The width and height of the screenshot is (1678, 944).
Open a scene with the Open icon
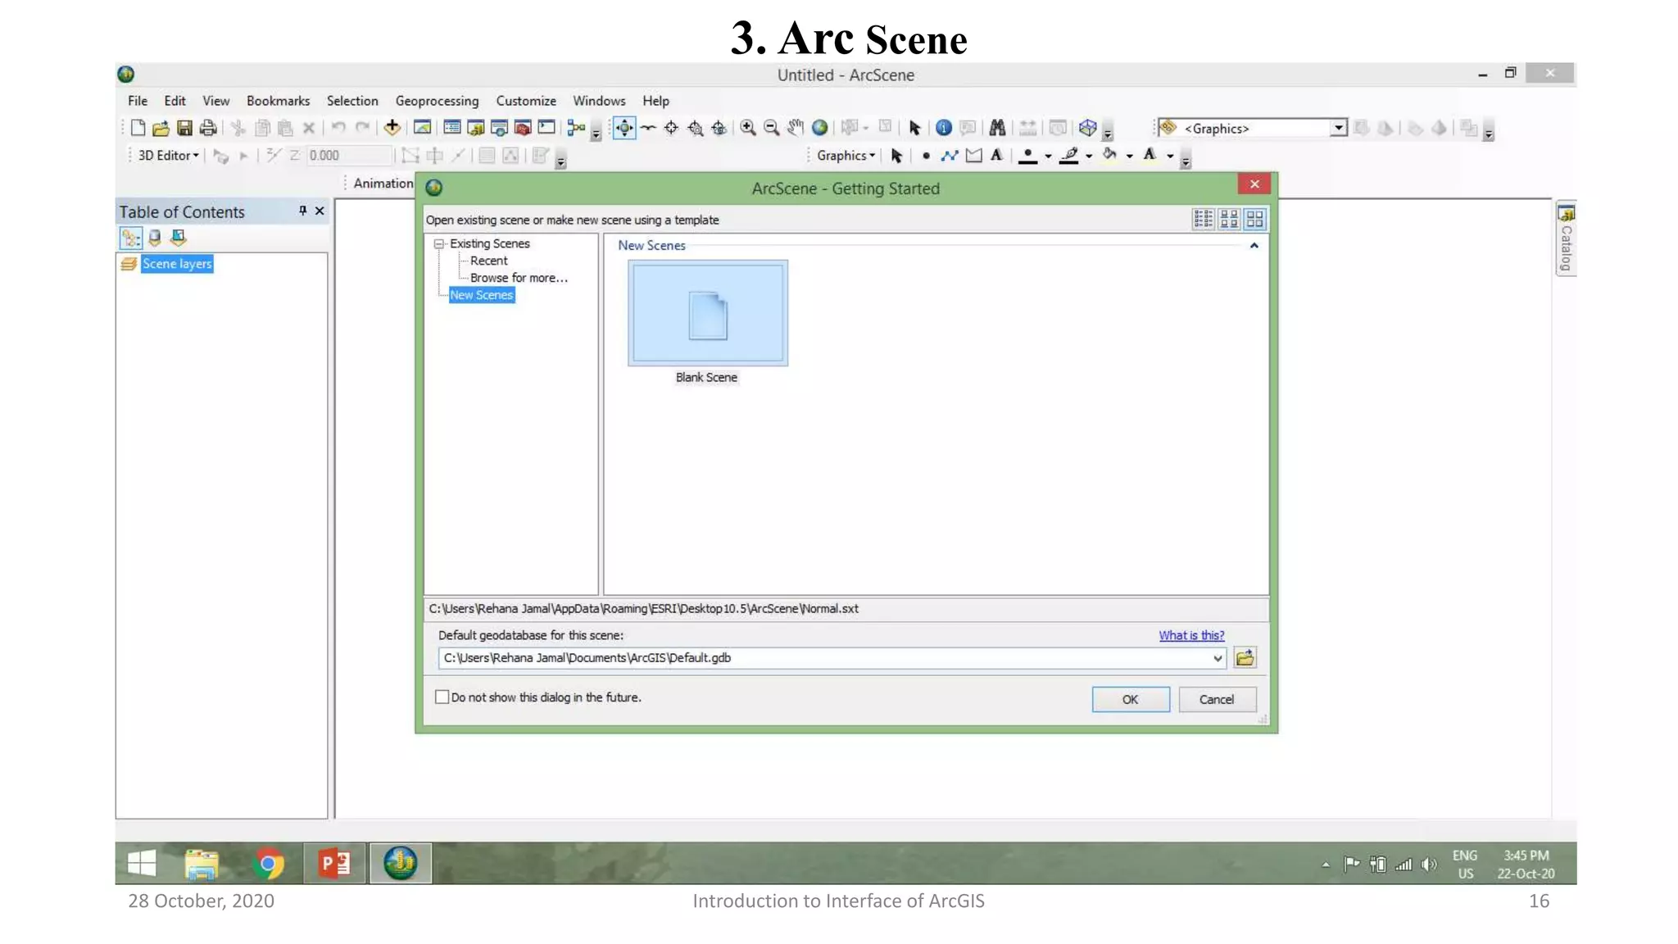161,128
